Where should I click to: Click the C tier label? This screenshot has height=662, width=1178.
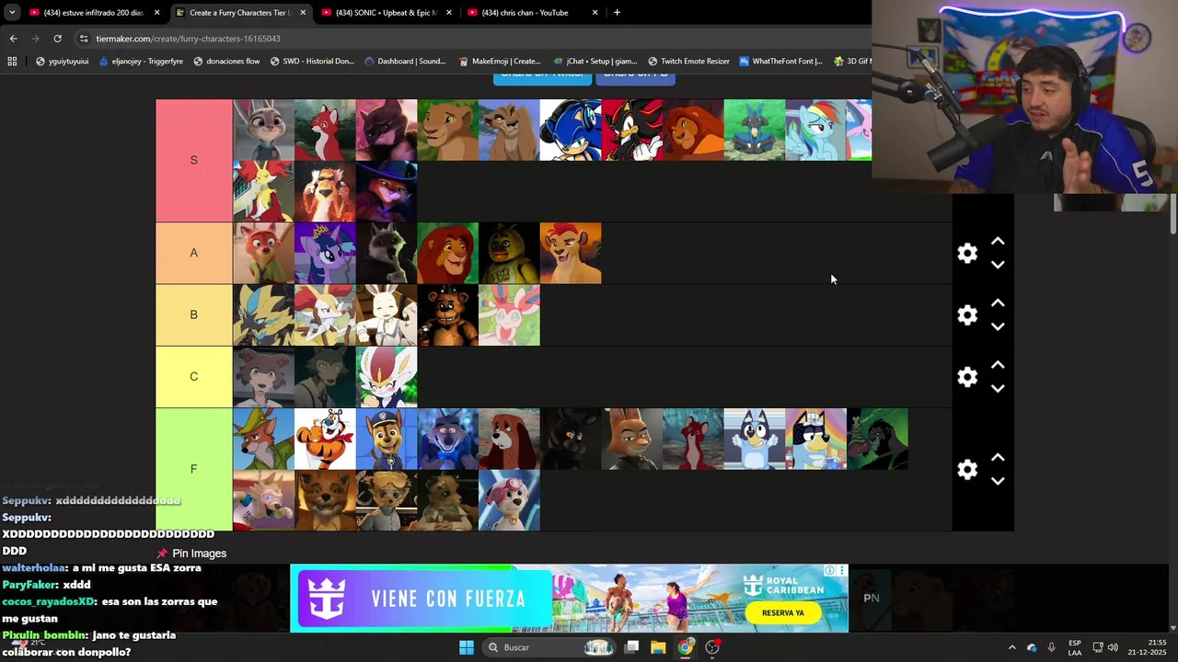click(193, 377)
